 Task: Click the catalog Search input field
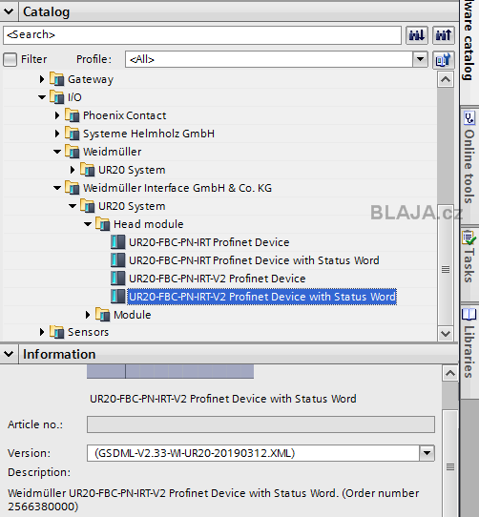[x=202, y=35]
